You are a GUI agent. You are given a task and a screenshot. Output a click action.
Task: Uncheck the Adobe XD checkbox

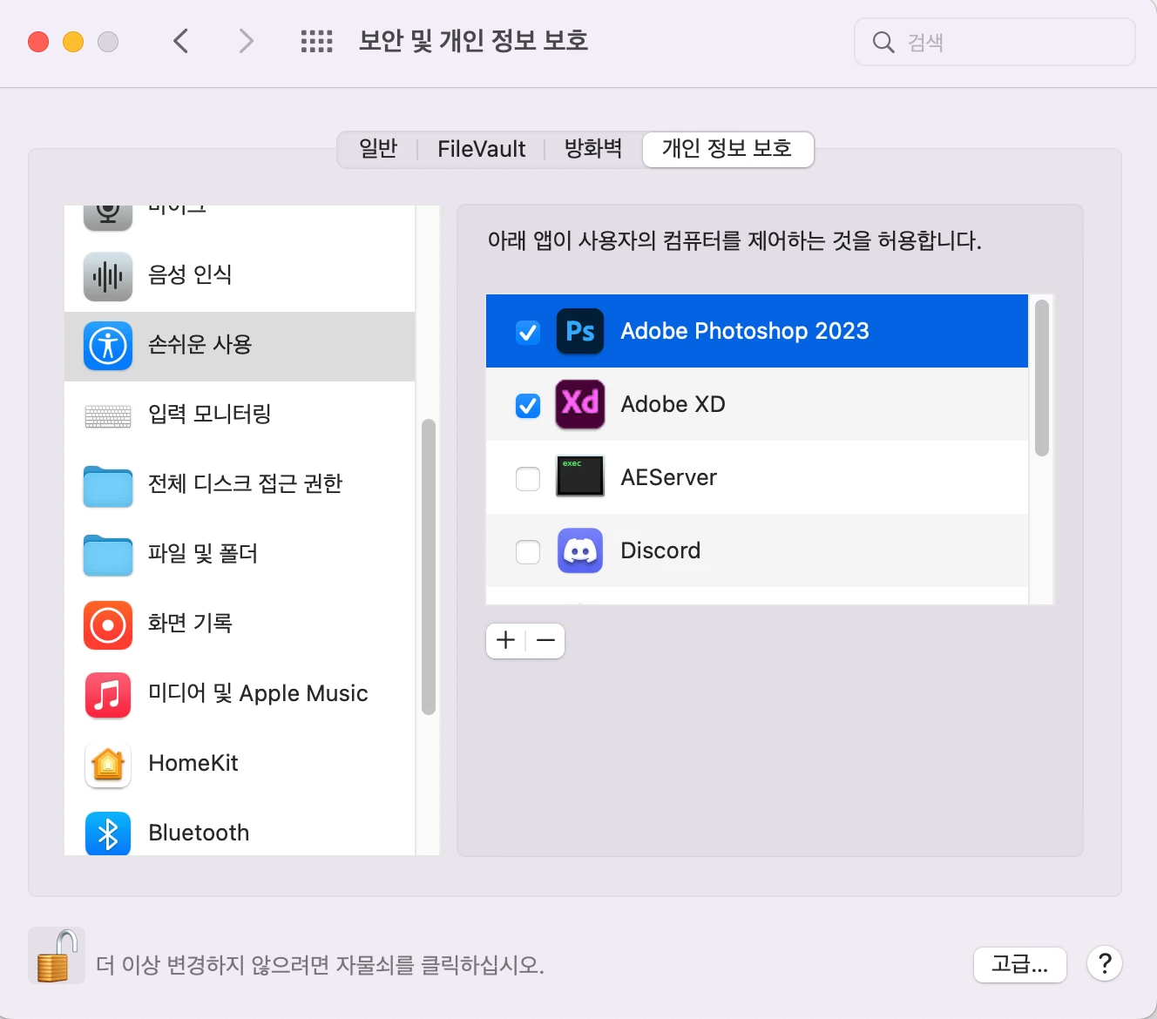pyautogui.click(x=528, y=405)
